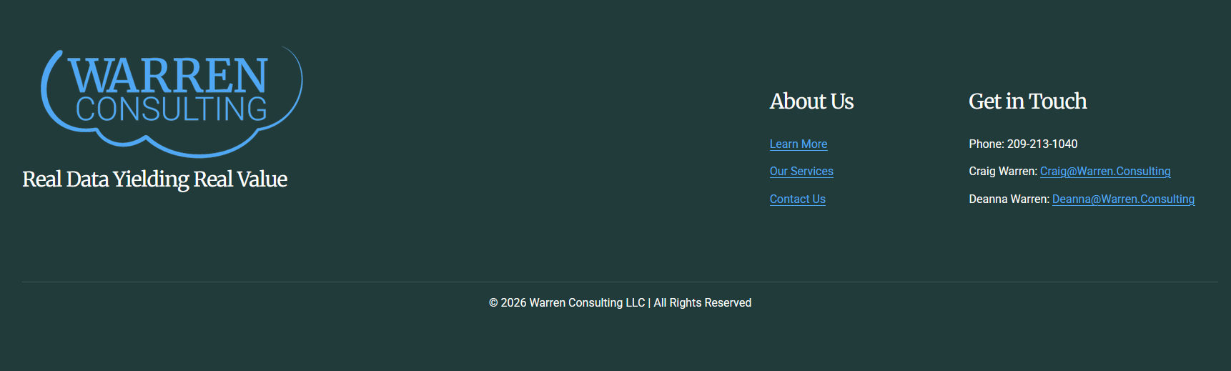Screen dimensions: 1231x371
Task: Click "Warren Consulting LLC" in the copyright line
Action: 587,303
